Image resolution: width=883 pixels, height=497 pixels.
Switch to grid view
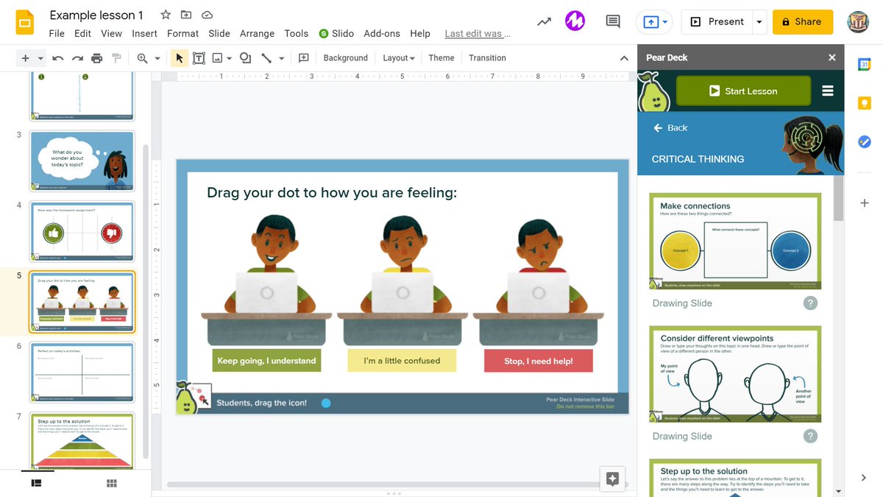(x=112, y=483)
